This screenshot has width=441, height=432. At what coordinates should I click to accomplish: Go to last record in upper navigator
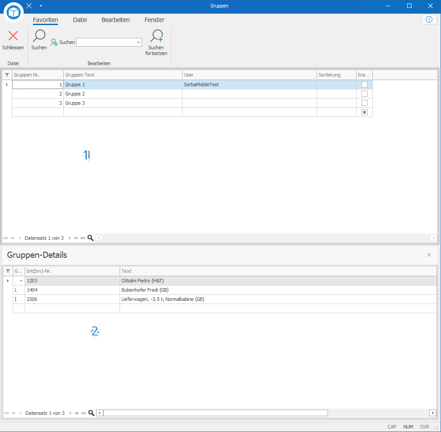(x=83, y=238)
